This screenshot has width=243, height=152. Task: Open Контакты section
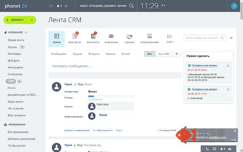point(93,39)
